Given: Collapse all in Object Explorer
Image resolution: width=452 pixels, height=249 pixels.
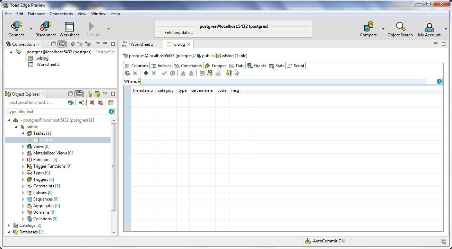Looking at the screenshot, I should click(70, 94).
